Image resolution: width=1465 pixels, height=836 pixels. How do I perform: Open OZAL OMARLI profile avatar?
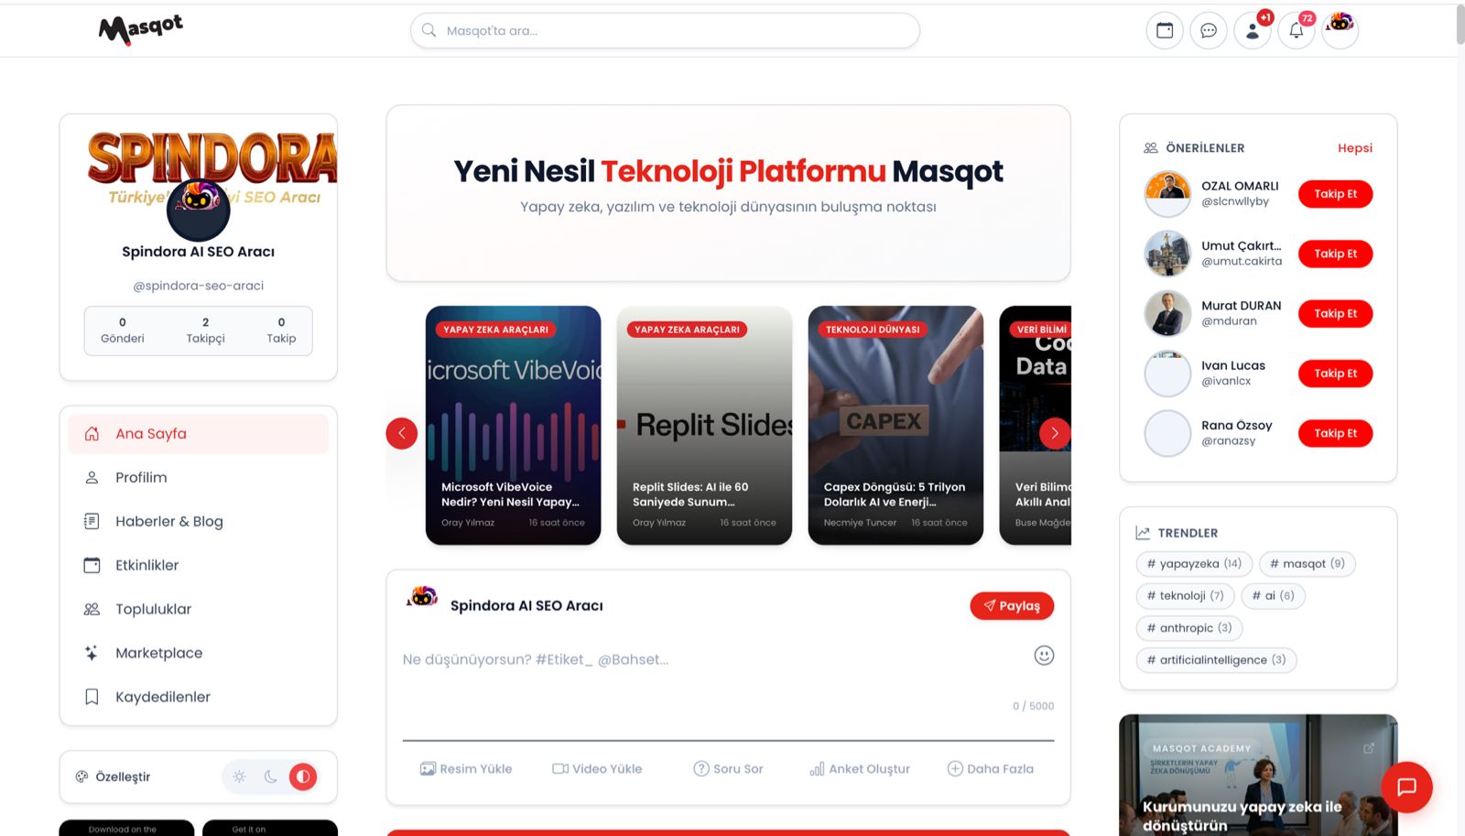(1167, 193)
